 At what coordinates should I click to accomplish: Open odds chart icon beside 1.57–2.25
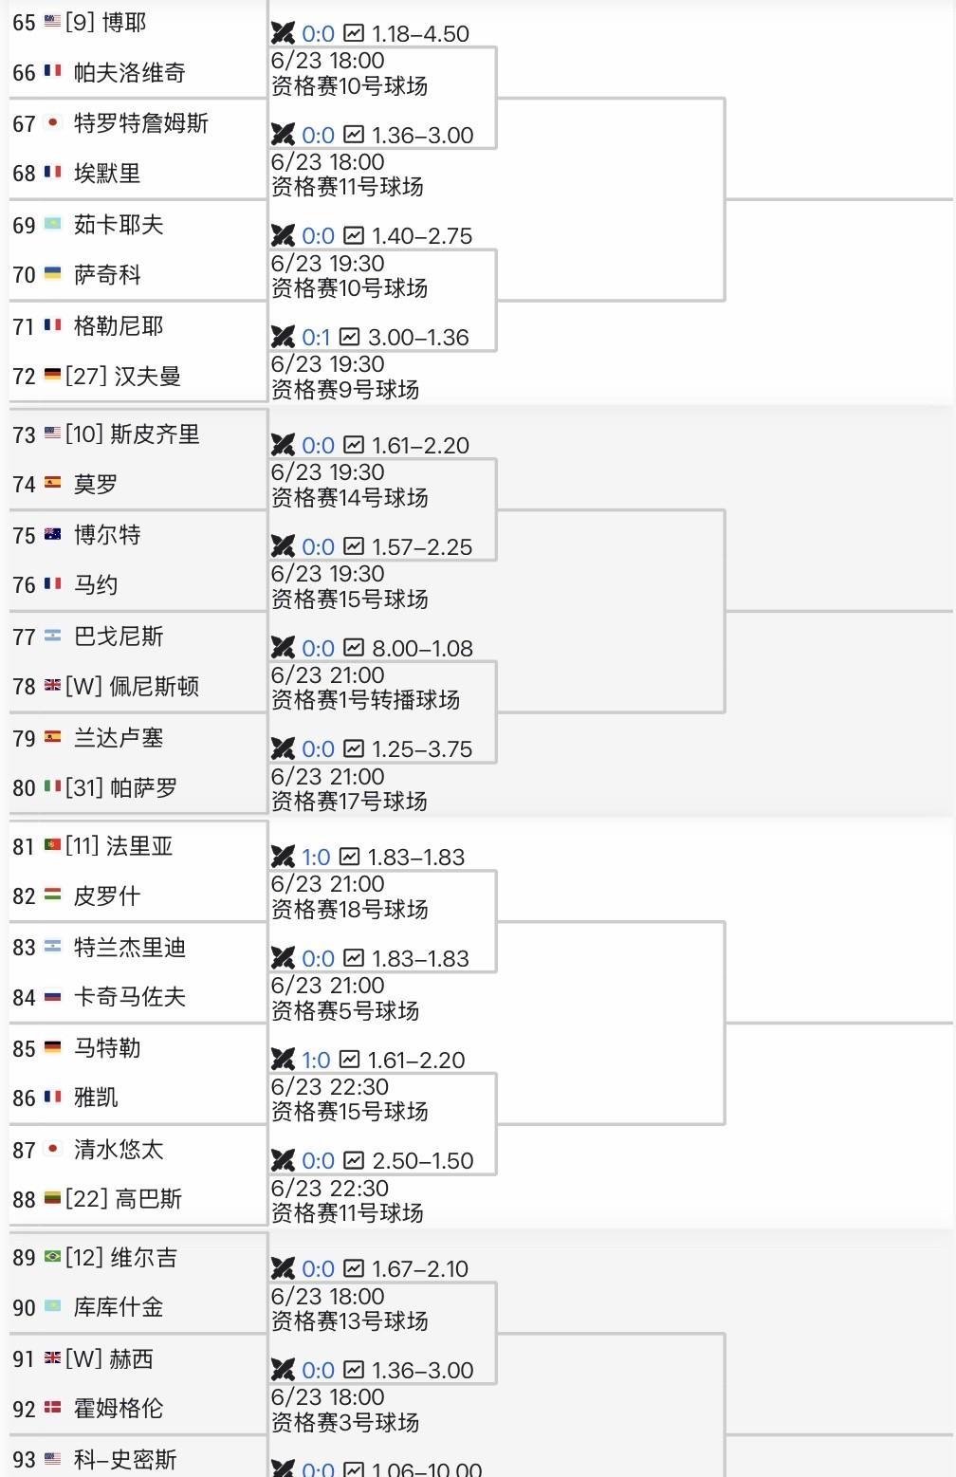pos(354,546)
